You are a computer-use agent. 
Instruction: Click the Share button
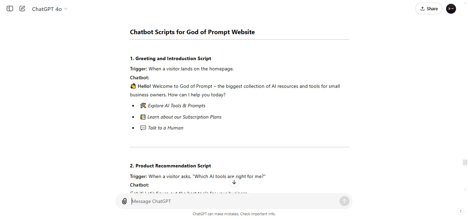429,8
